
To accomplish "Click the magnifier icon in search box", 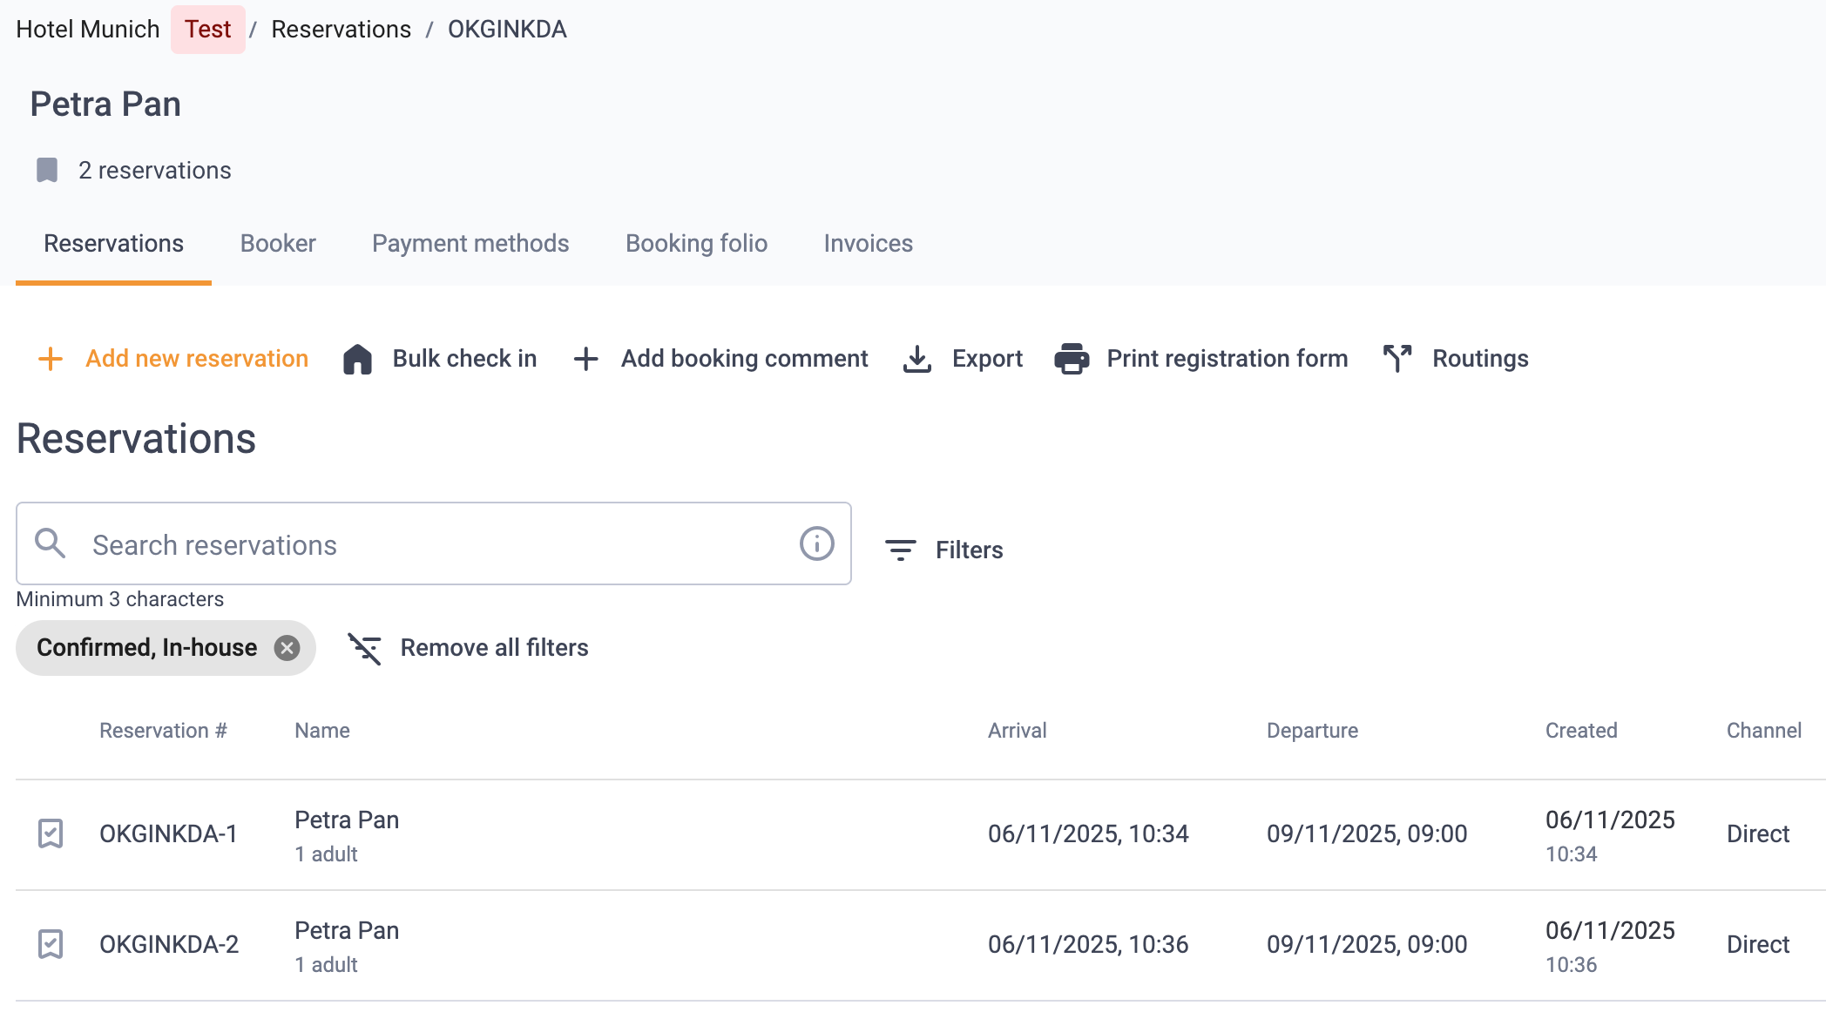I will (50, 543).
